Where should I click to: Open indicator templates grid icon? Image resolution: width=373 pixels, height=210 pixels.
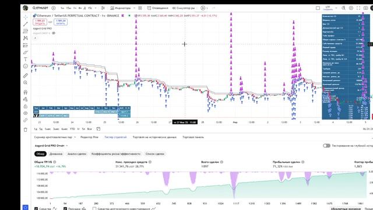point(140,8)
